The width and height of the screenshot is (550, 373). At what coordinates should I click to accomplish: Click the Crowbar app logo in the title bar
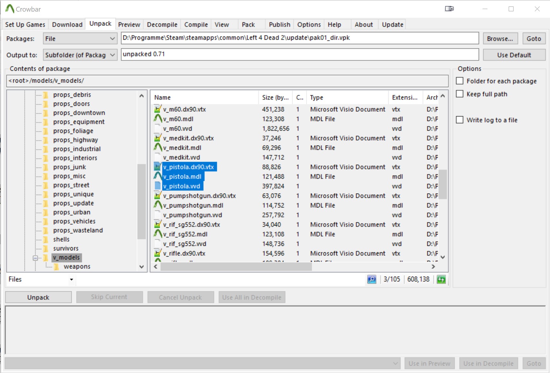click(x=10, y=9)
